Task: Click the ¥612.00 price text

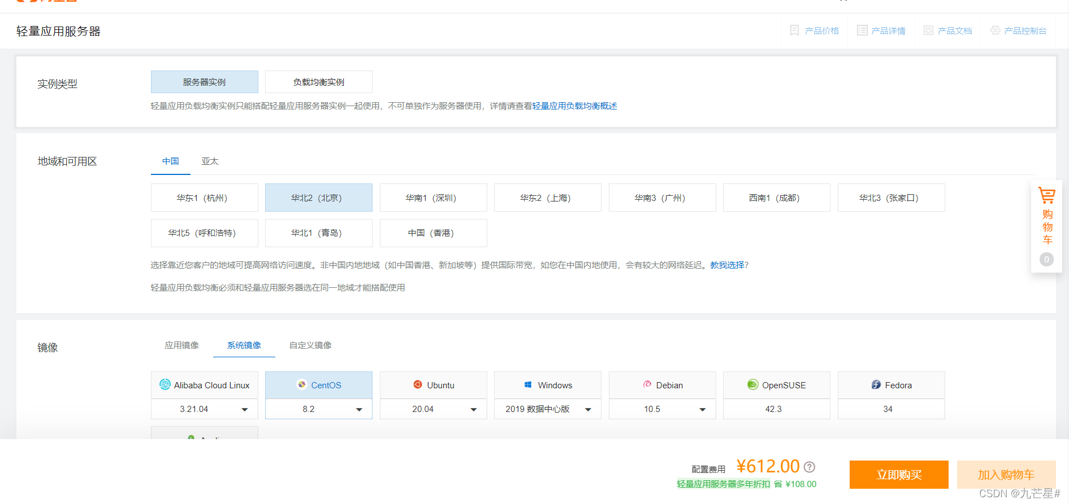Action: (768, 466)
